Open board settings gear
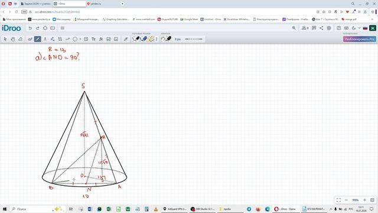The height and width of the screenshot is (213, 378). (x=329, y=28)
